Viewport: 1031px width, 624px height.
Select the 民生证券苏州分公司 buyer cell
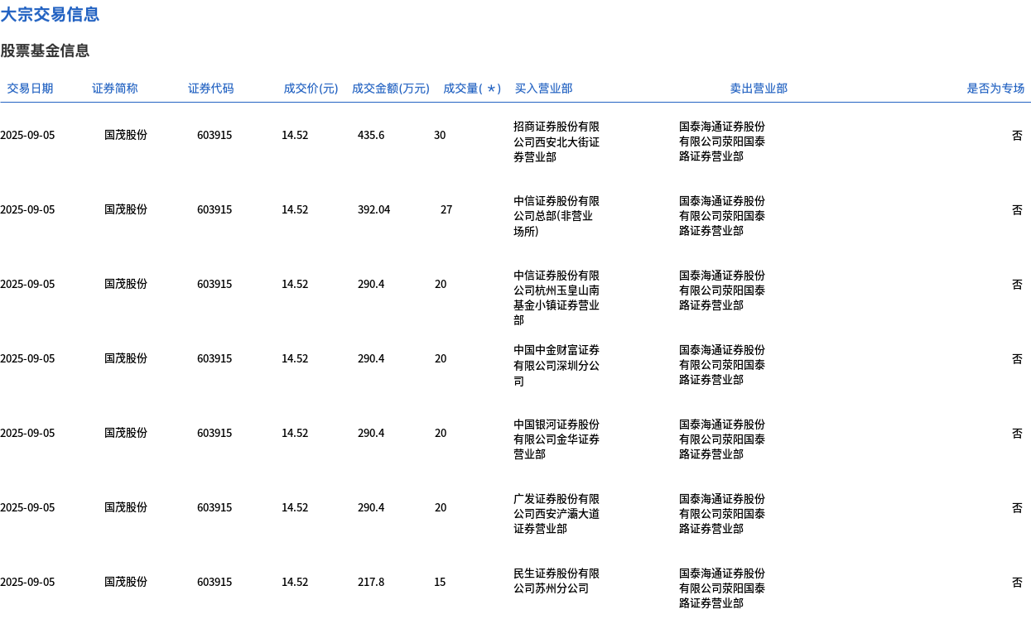pyautogui.click(x=556, y=581)
